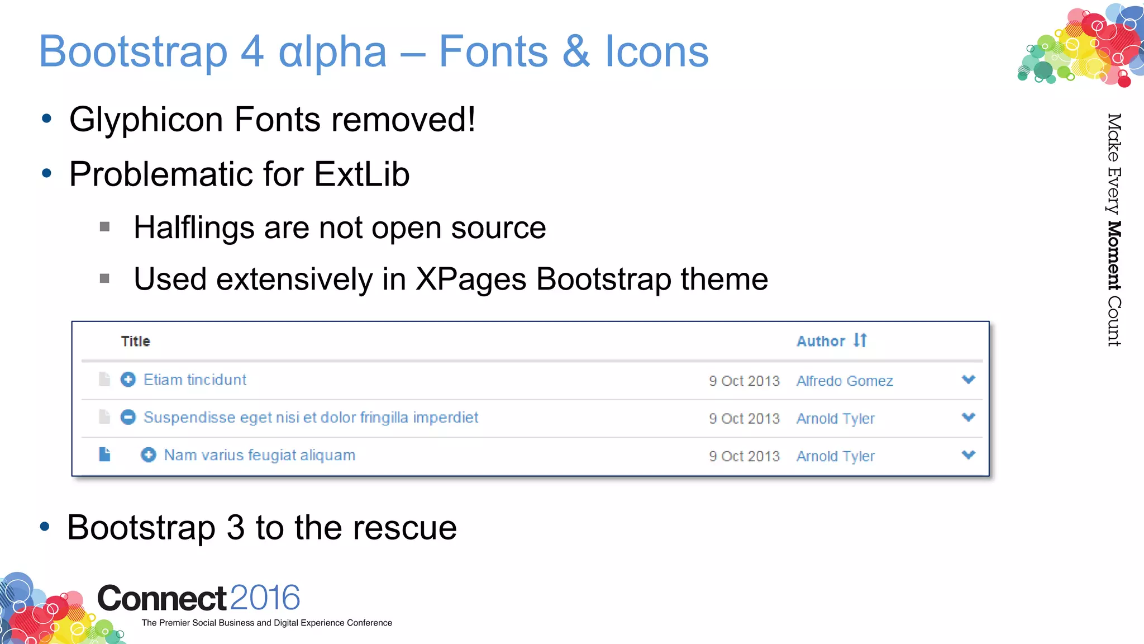Click the Author column header

(821, 341)
